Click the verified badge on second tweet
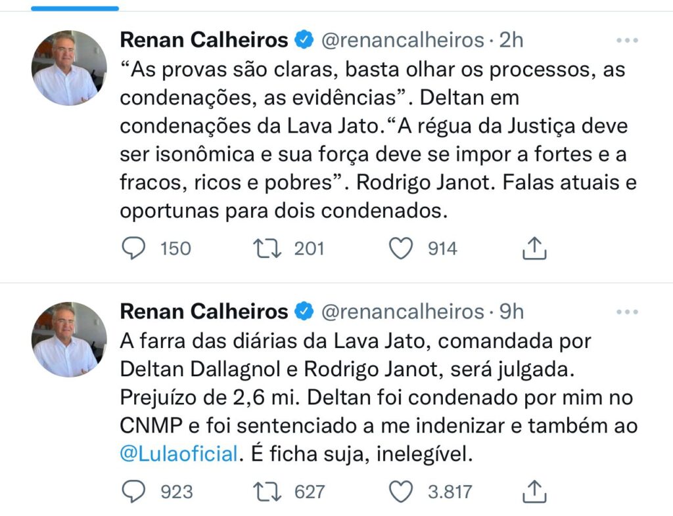Viewport: 673px width, 516px height. [x=304, y=311]
